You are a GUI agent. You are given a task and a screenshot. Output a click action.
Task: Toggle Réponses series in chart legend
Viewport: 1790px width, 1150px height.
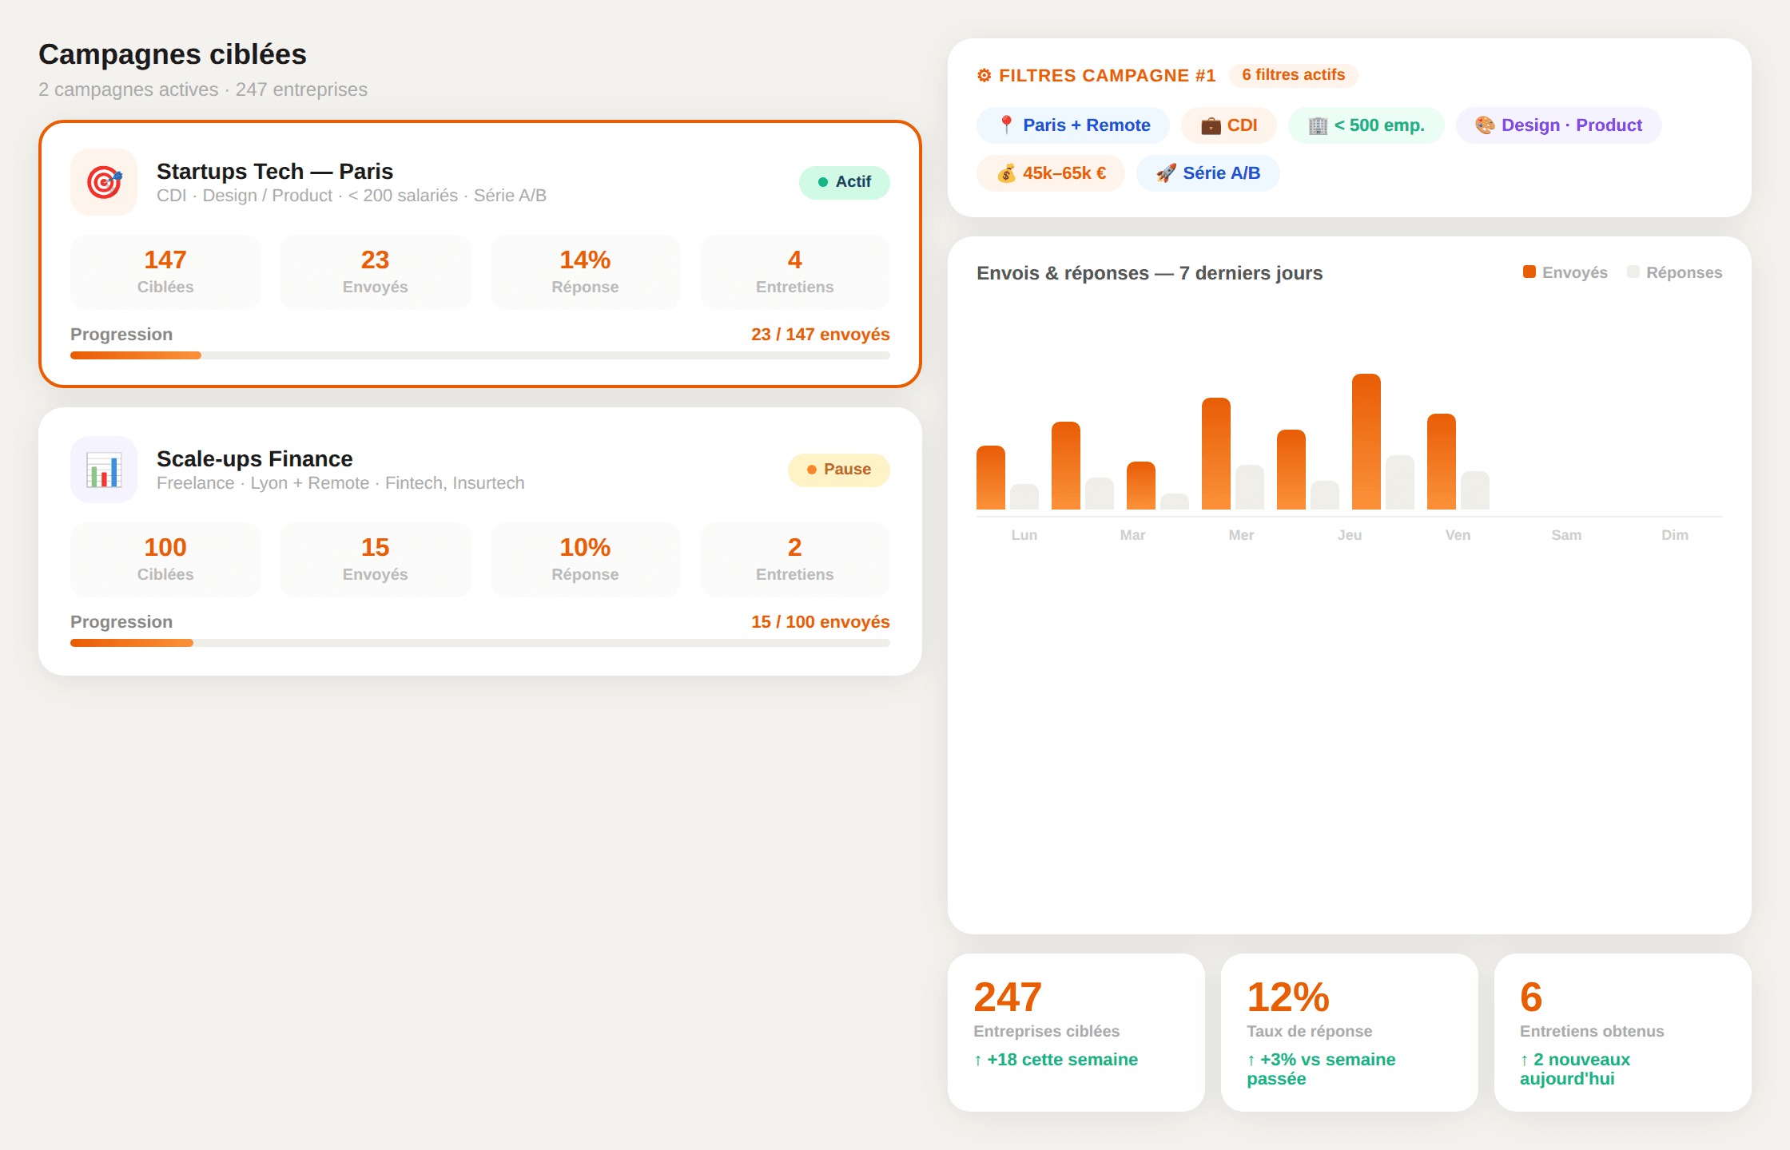[1674, 272]
